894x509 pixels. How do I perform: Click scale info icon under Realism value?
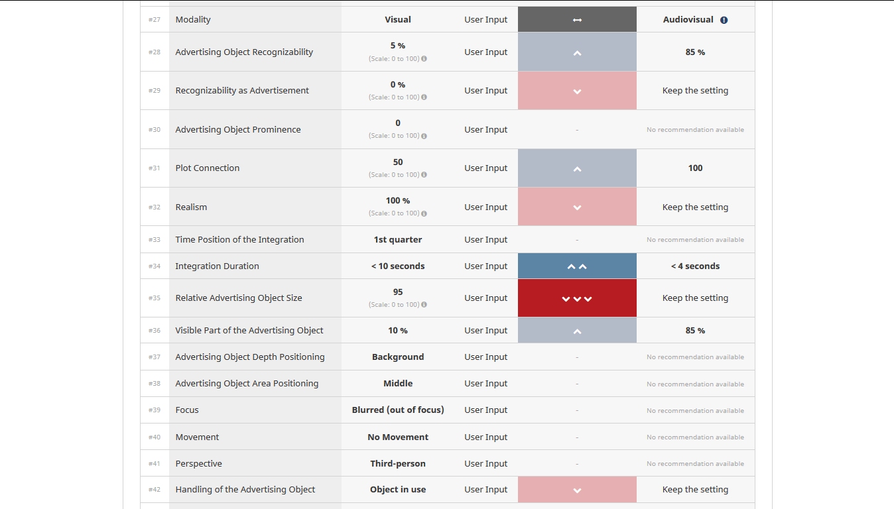click(x=424, y=213)
